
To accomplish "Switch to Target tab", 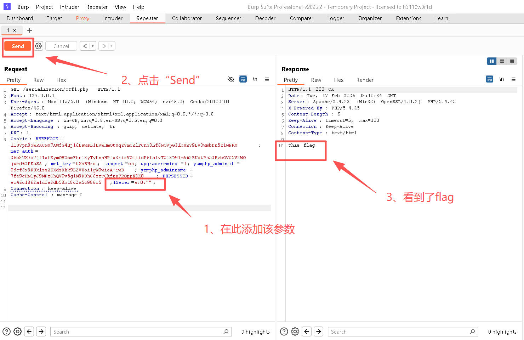I will click(x=54, y=18).
